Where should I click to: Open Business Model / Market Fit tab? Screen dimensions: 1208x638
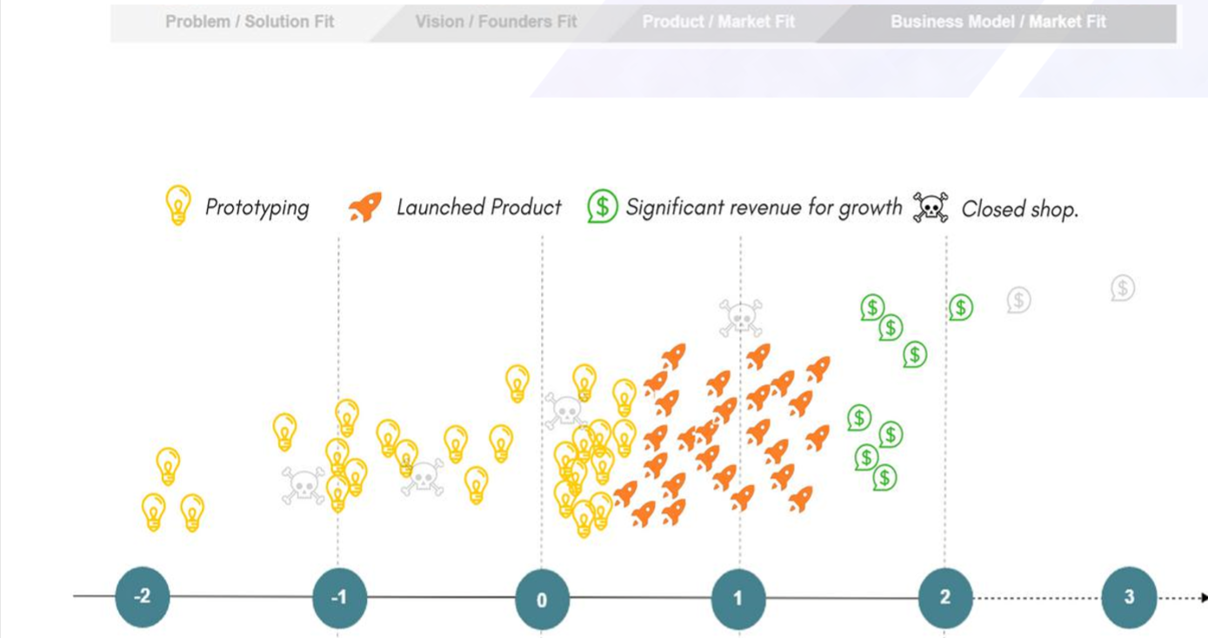tap(998, 22)
